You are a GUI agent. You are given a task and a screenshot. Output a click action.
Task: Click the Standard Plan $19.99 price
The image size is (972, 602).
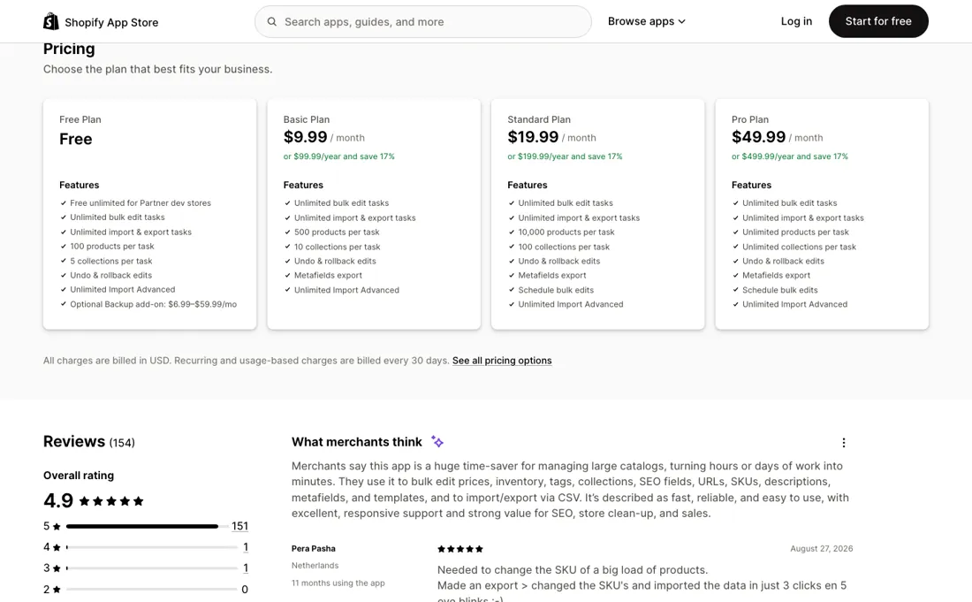[533, 137]
